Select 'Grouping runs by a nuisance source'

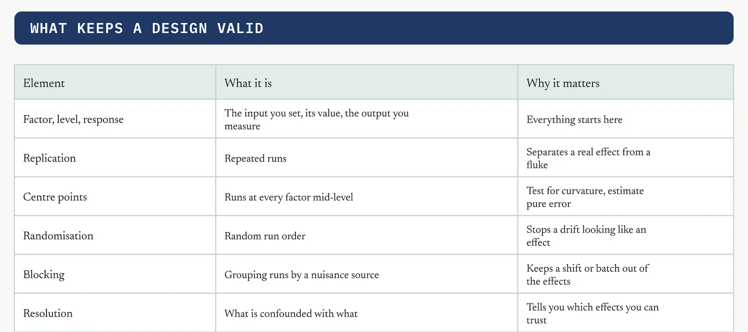click(302, 275)
